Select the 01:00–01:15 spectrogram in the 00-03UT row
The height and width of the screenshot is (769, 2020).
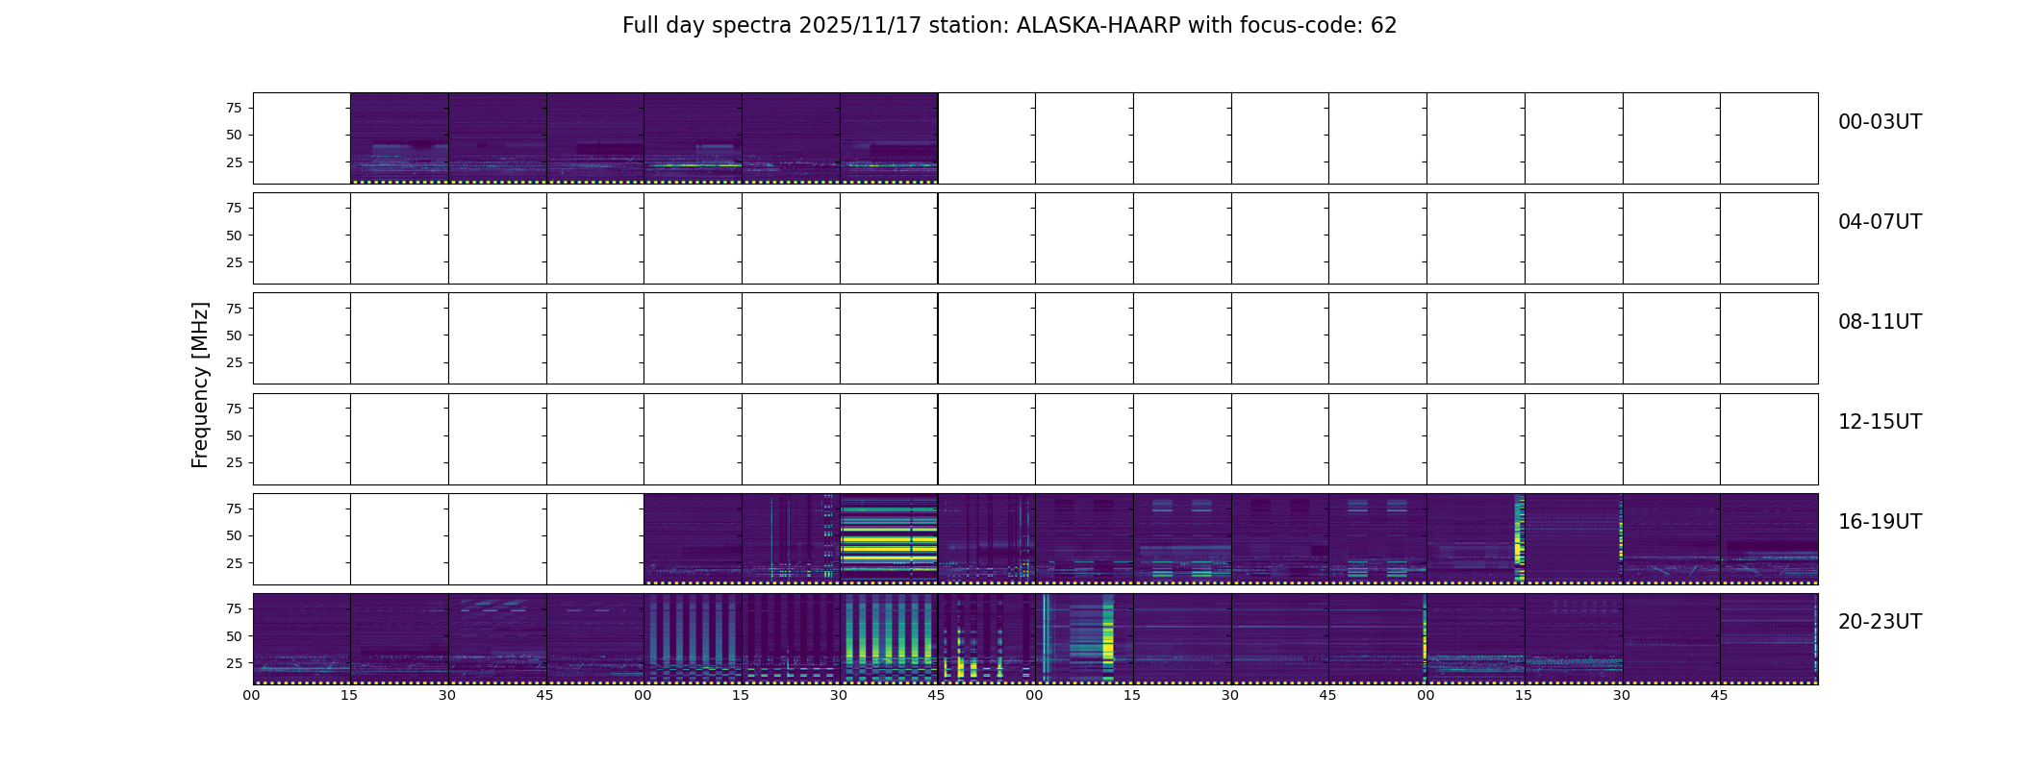pyautogui.click(x=693, y=138)
